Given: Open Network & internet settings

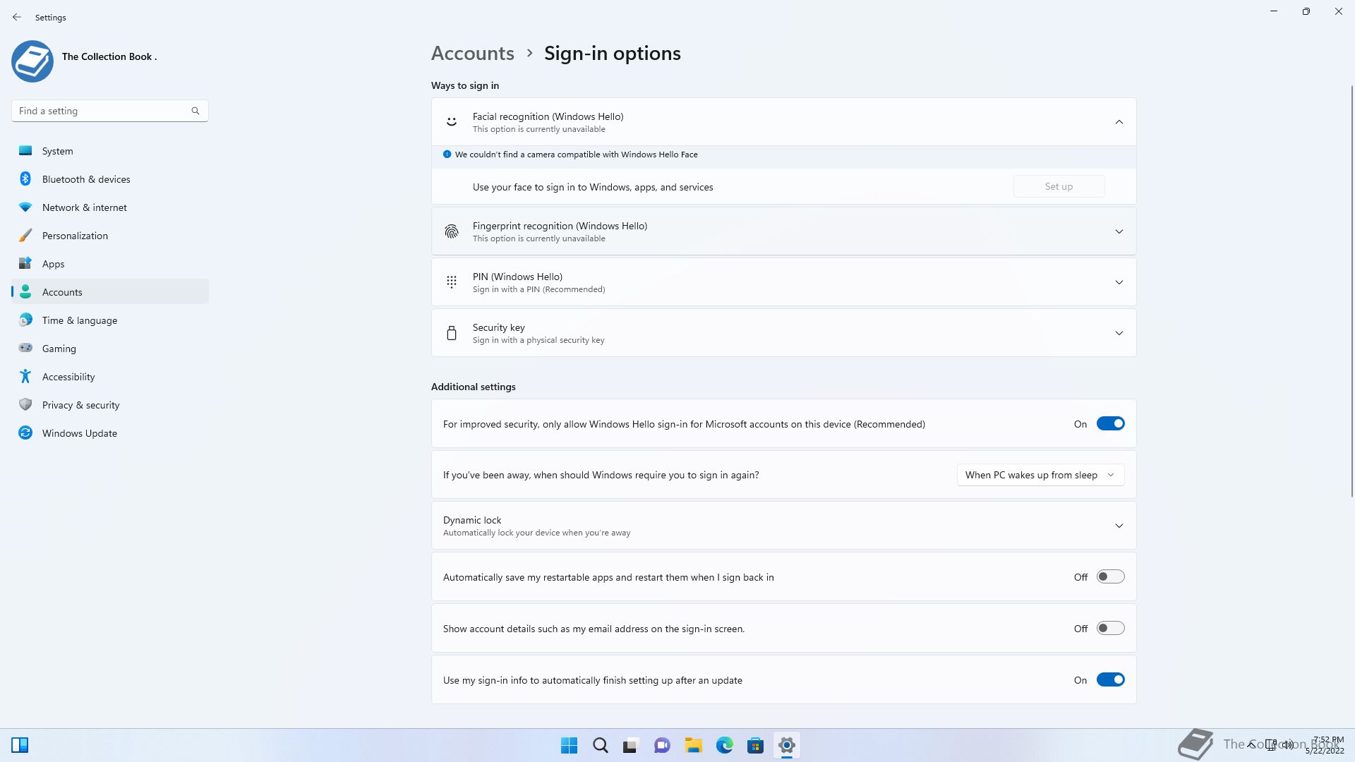Looking at the screenshot, I should pyautogui.click(x=110, y=207).
